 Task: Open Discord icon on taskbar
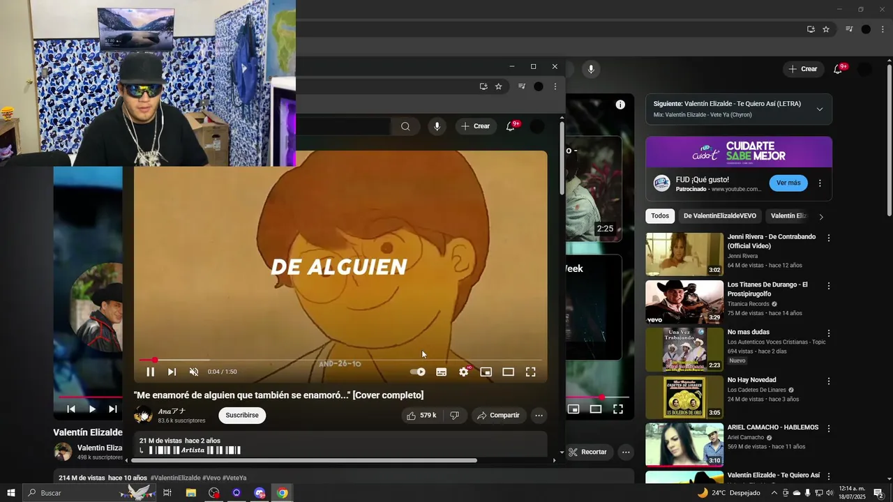click(260, 493)
